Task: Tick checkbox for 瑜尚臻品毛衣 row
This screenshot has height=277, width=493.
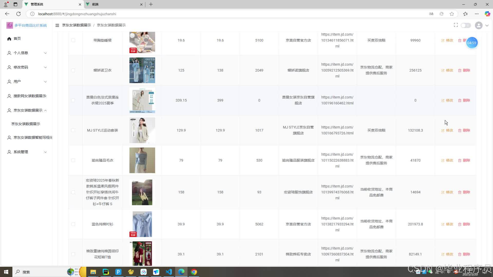Action: pyautogui.click(x=73, y=160)
